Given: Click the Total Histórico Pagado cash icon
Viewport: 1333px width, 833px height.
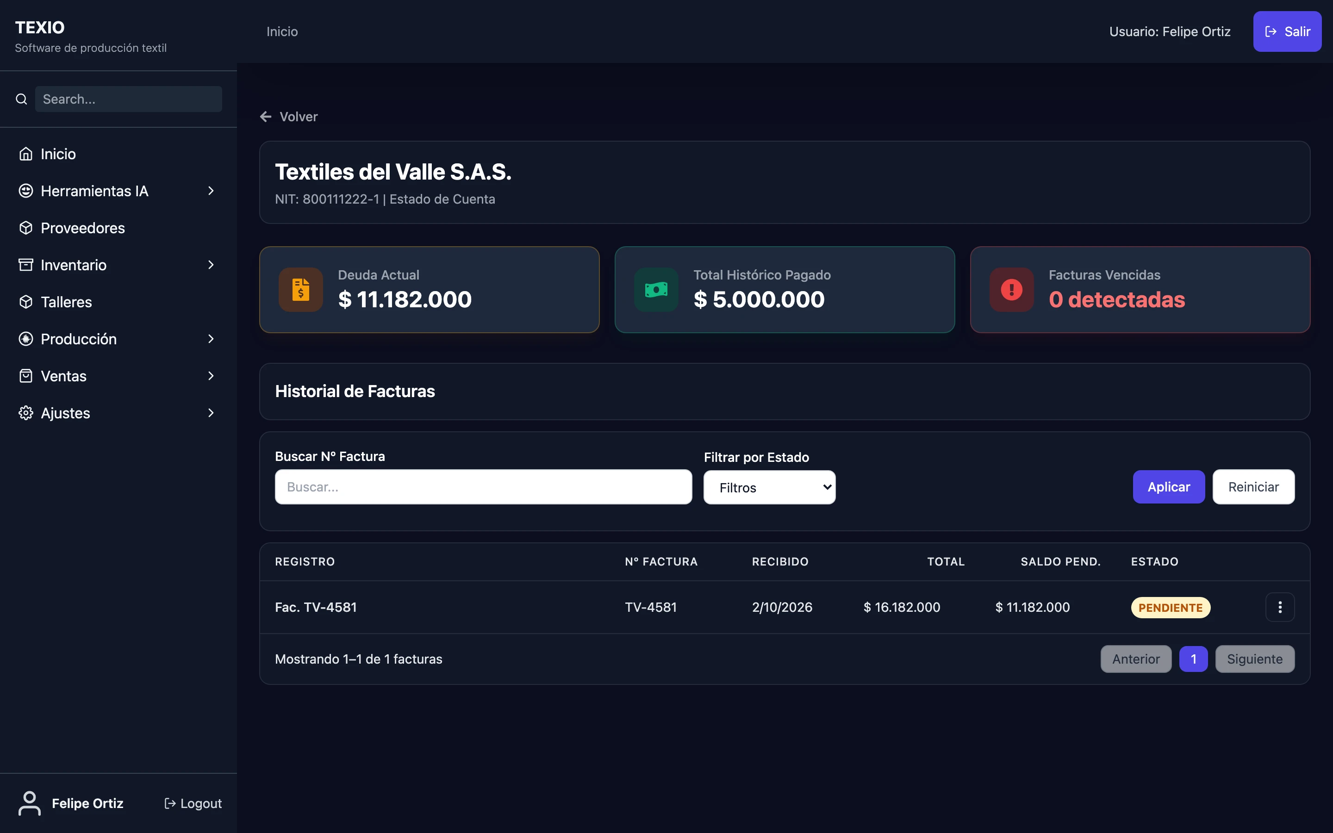Looking at the screenshot, I should [x=656, y=289].
